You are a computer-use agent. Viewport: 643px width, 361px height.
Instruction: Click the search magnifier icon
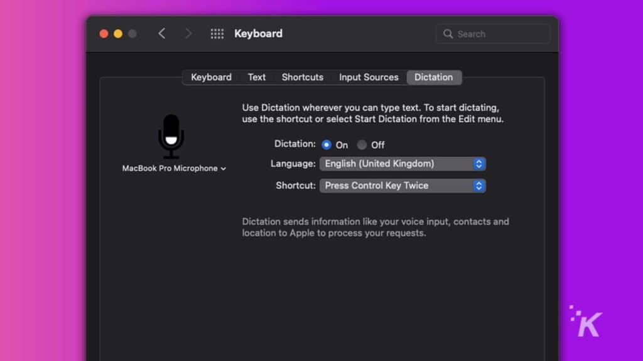coord(448,34)
